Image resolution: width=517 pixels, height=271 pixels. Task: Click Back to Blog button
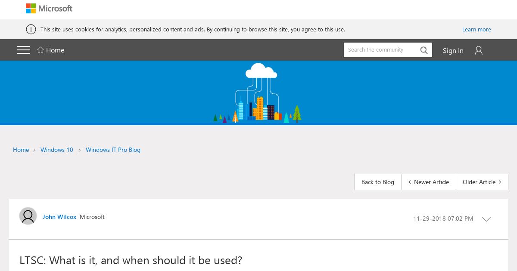pos(378,182)
